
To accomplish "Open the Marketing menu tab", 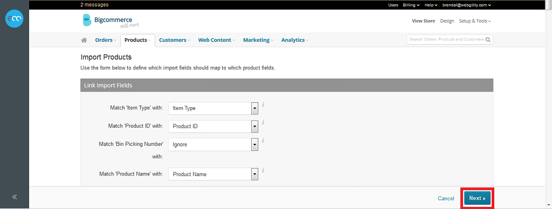I will pos(258,40).
